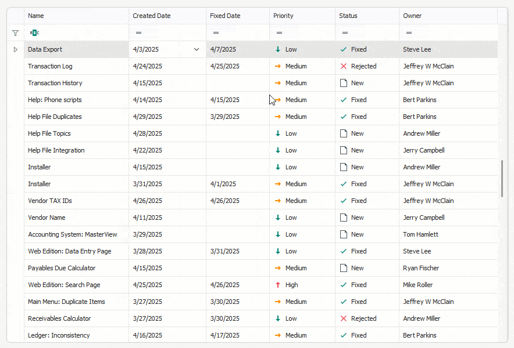Open the equals operator dropdown in Priority filter row
Image resolution: width=514 pixels, height=348 pixels.
coord(278,33)
